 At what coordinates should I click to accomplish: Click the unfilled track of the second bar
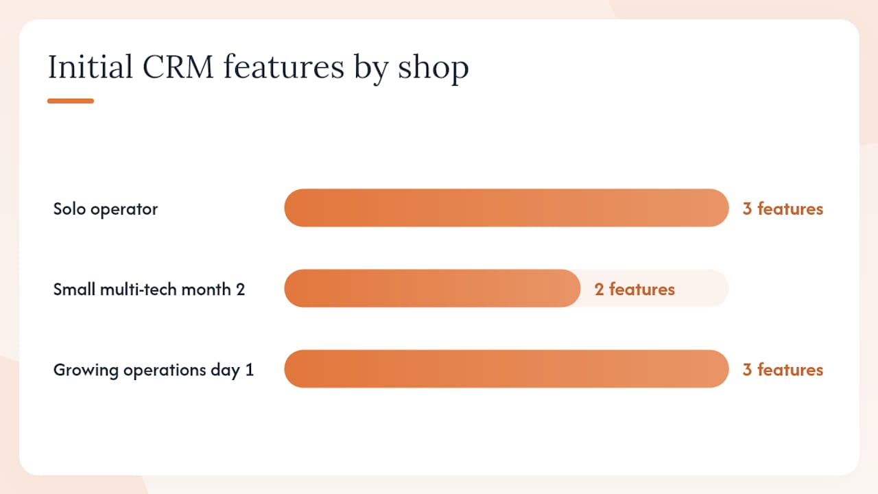(703, 288)
